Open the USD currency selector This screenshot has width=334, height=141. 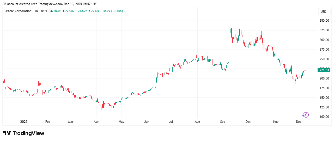tap(323, 12)
